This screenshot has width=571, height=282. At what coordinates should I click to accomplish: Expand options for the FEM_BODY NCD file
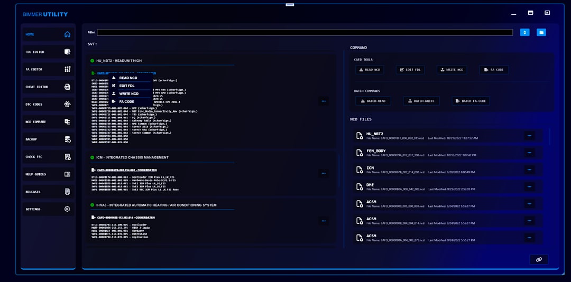coord(529,153)
